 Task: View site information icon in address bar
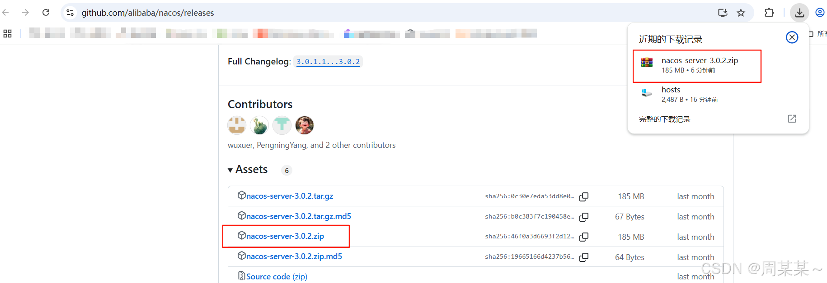tap(70, 13)
